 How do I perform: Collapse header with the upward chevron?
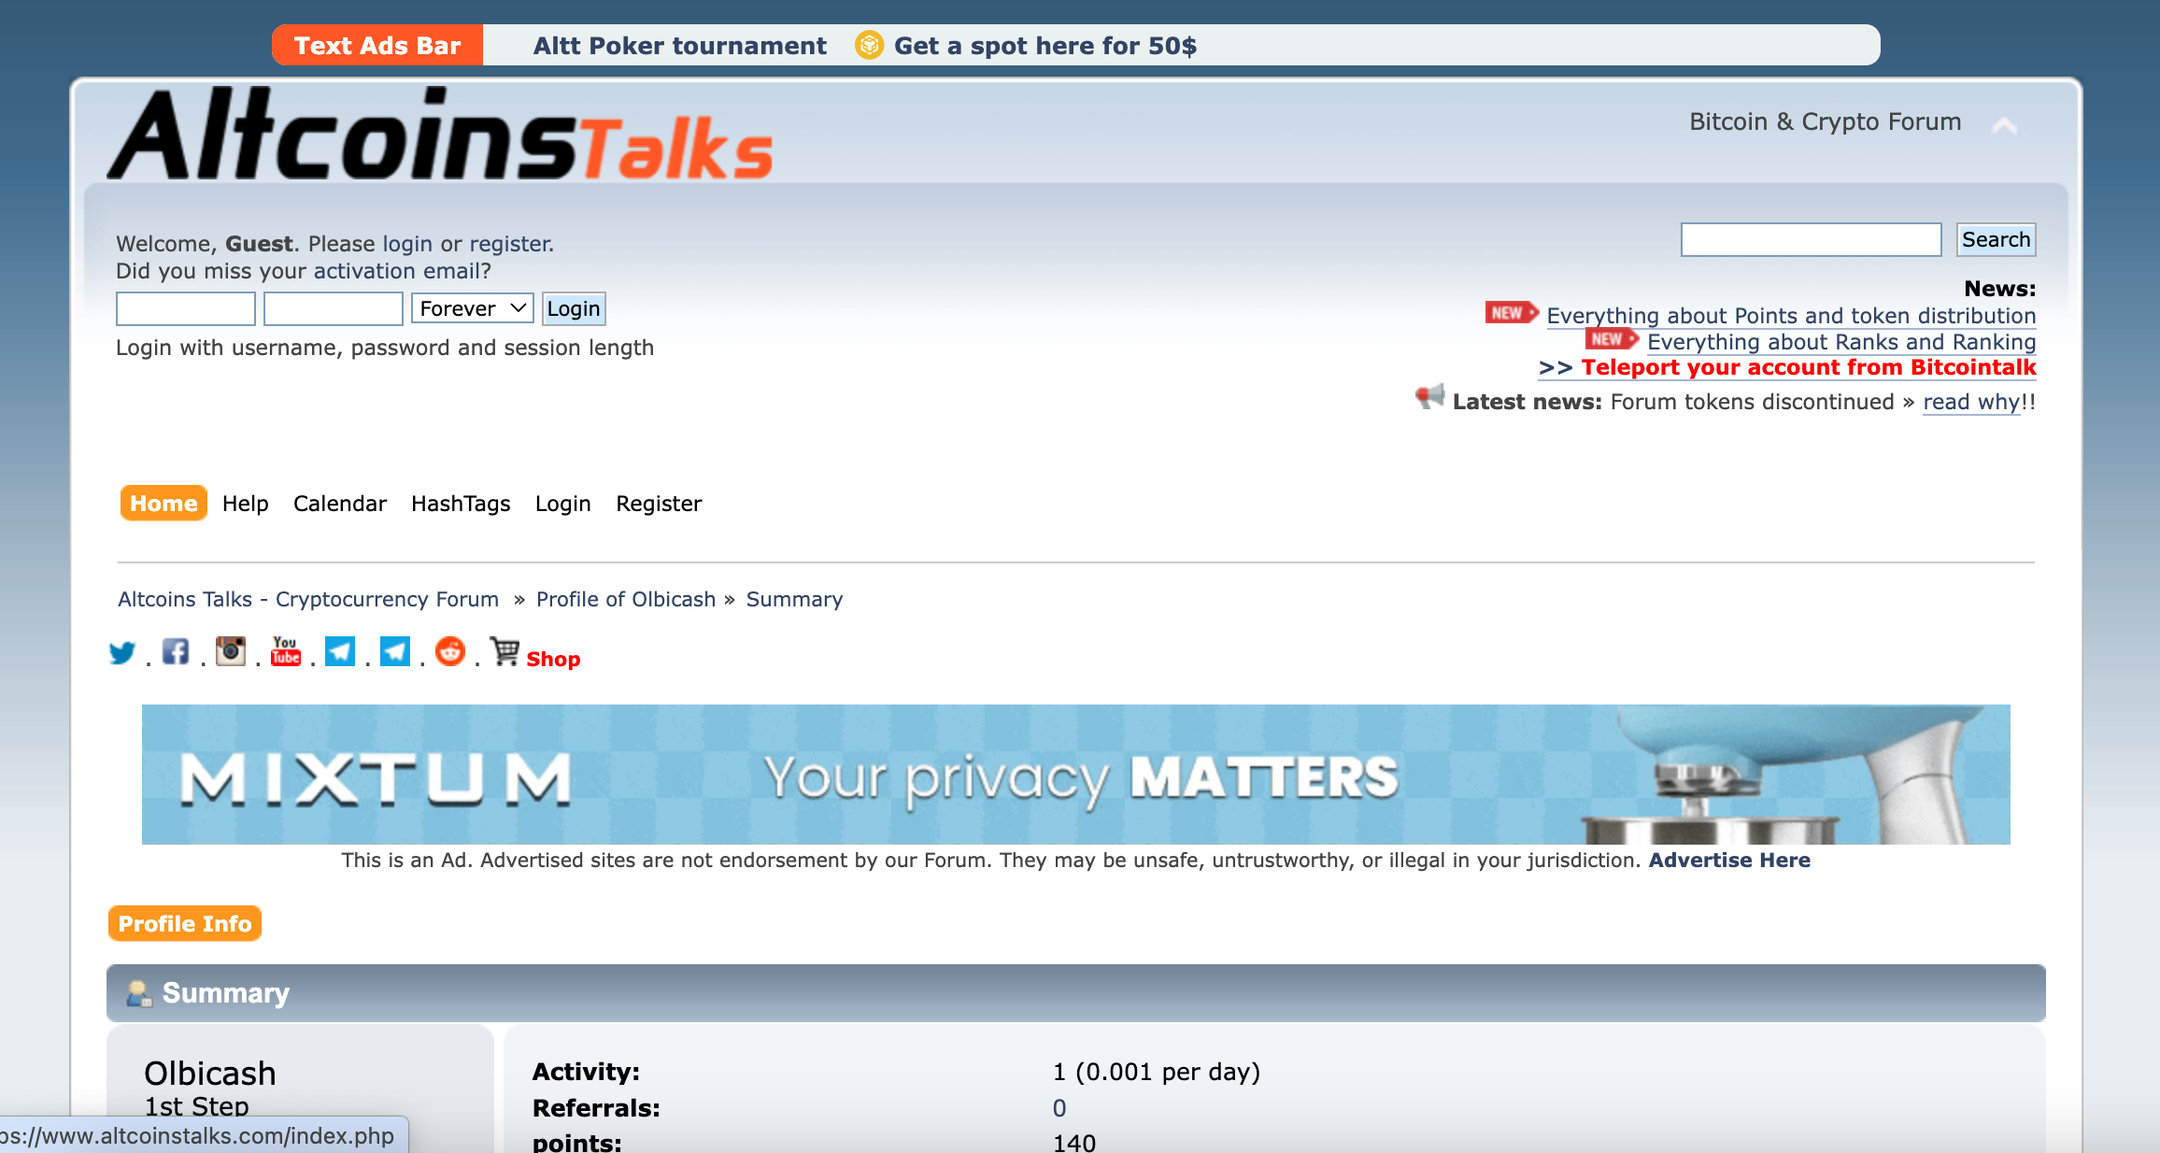pos(2004,125)
